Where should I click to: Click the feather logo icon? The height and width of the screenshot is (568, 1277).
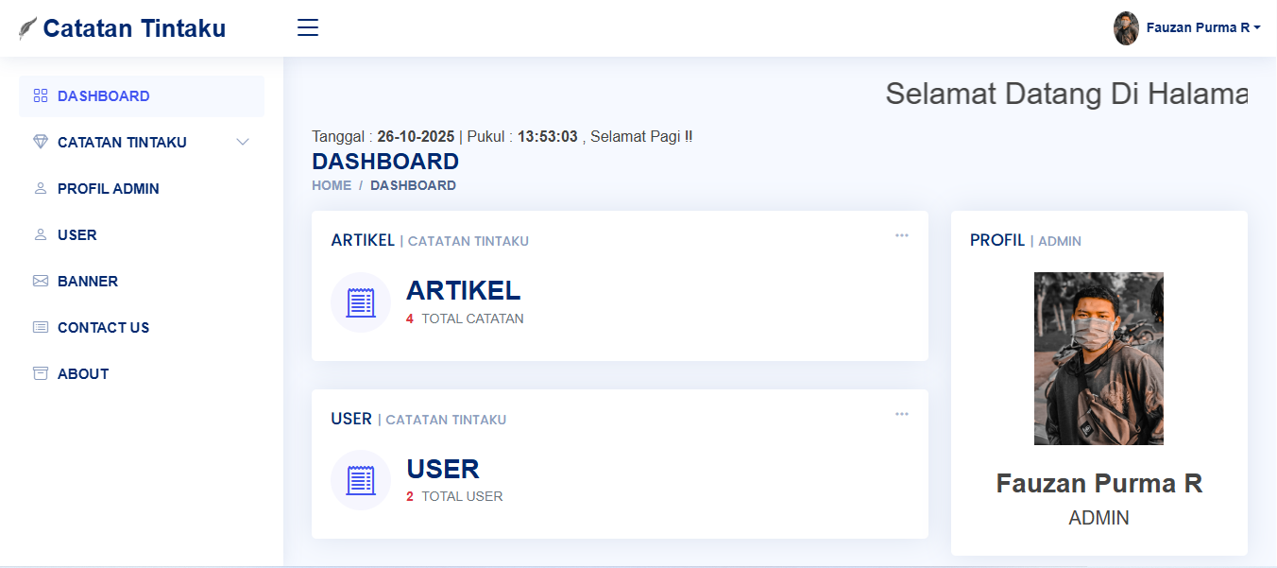(28, 28)
